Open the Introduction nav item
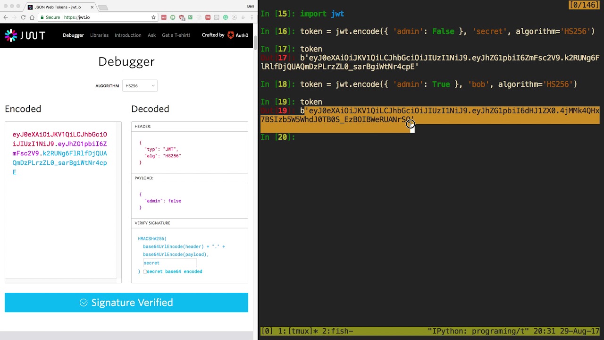The height and width of the screenshot is (340, 604). click(x=128, y=35)
